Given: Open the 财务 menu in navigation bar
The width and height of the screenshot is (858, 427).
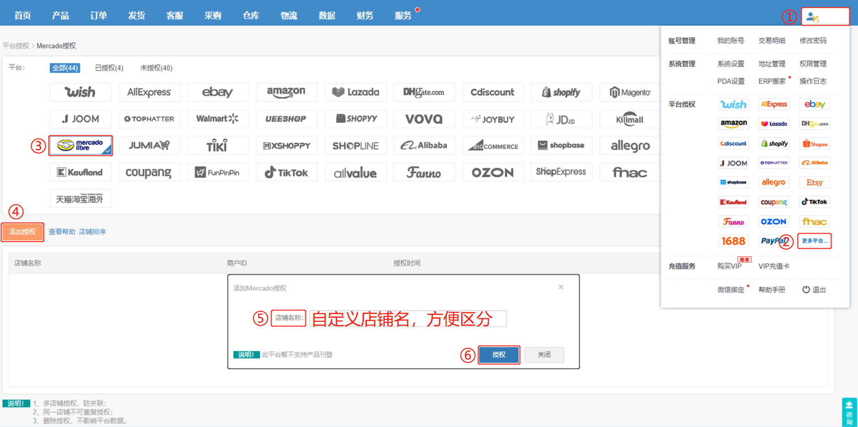Looking at the screenshot, I should pos(365,16).
